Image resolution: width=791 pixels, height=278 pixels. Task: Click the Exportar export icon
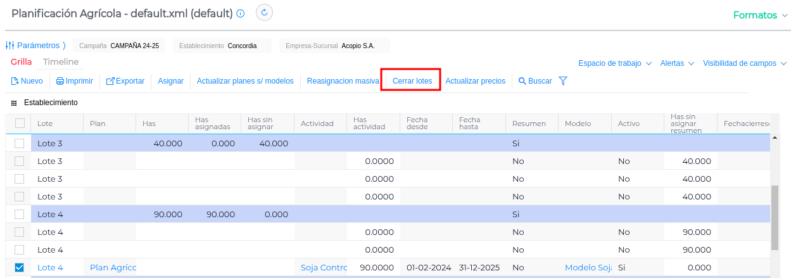[x=110, y=81]
